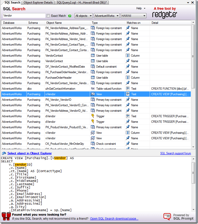The height and width of the screenshot is (224, 198).
Task: Click the Redgate logo
Action: pos(165,15)
